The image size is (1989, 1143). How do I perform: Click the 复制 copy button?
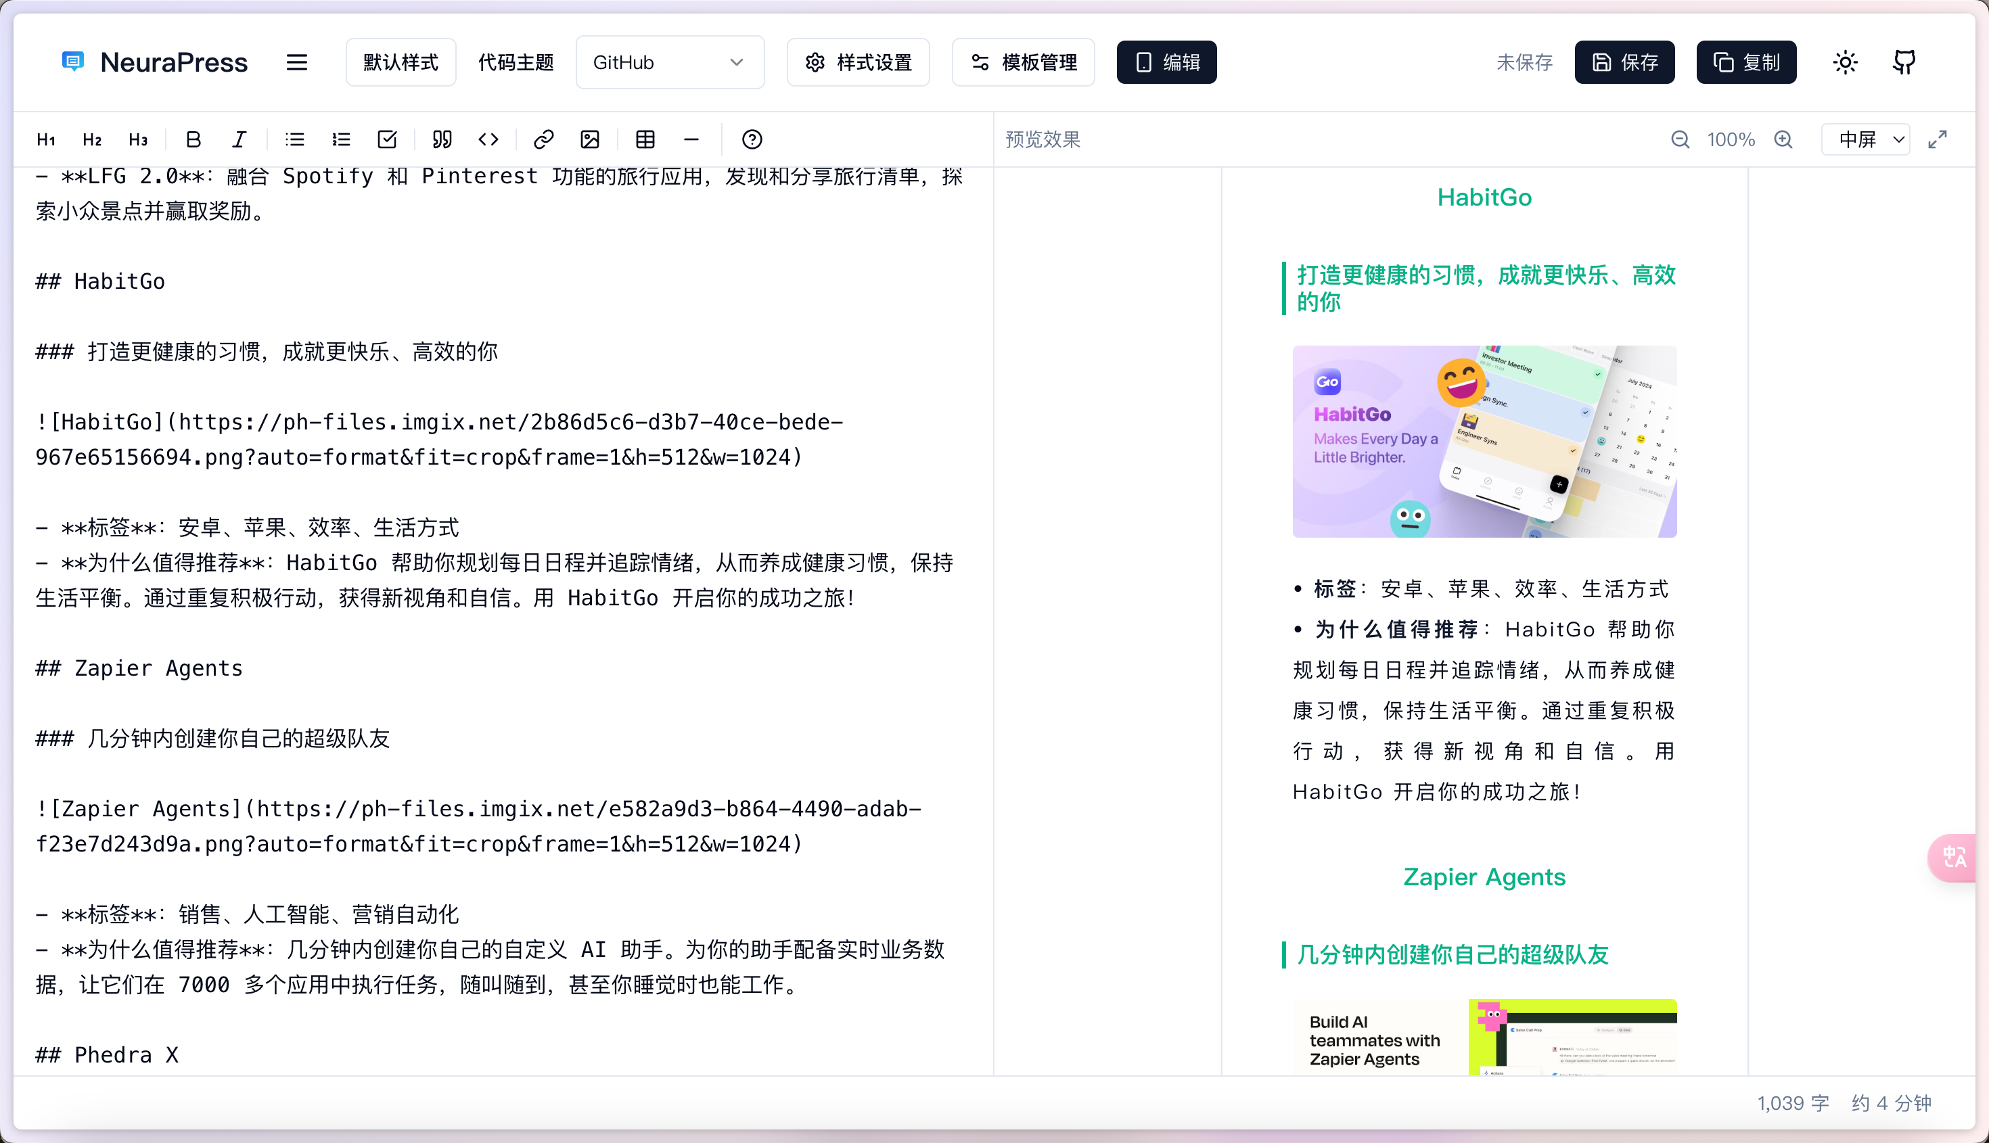1745,62
